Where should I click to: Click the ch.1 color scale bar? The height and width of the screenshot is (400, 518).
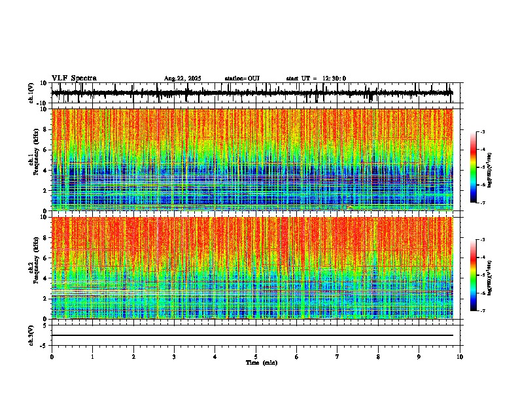point(474,167)
